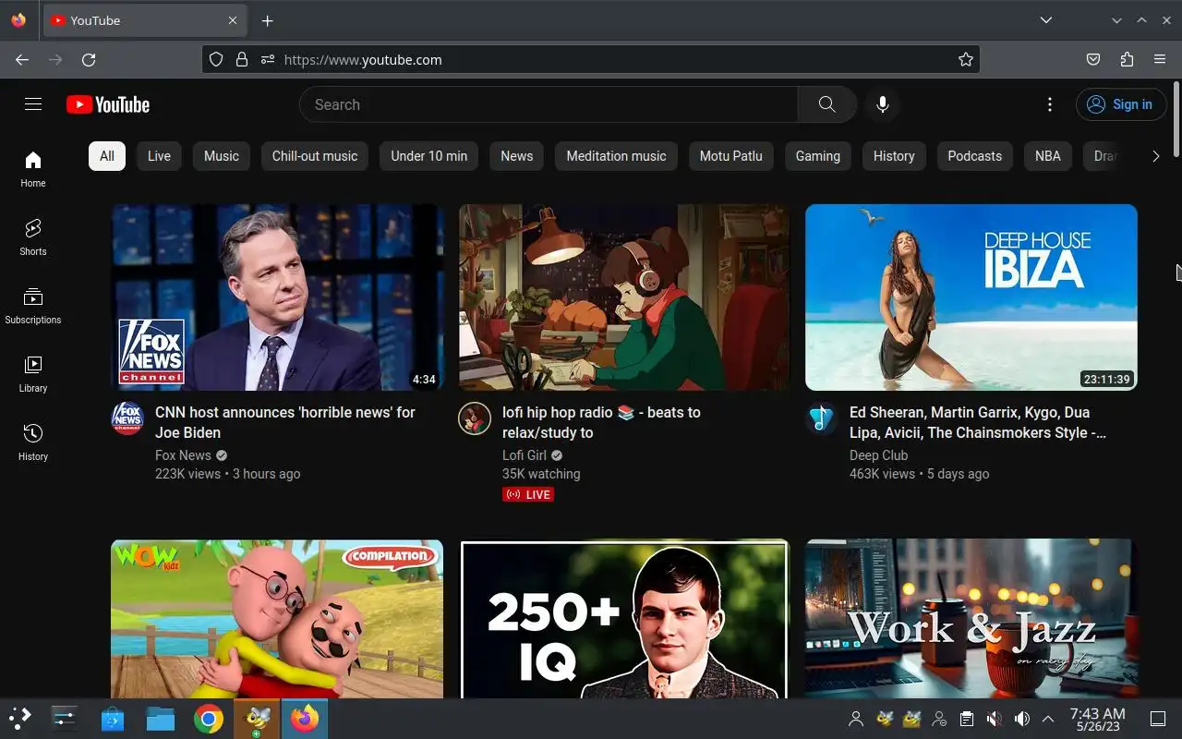Select the Music filter chip
Viewport: 1182px width, 739px height.
[x=222, y=156]
